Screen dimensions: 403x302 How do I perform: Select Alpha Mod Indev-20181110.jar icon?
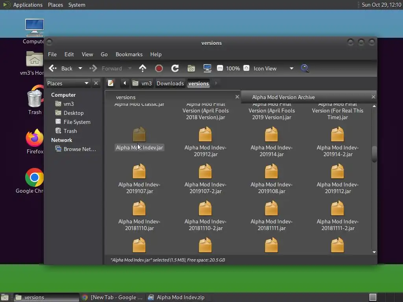[139, 208]
